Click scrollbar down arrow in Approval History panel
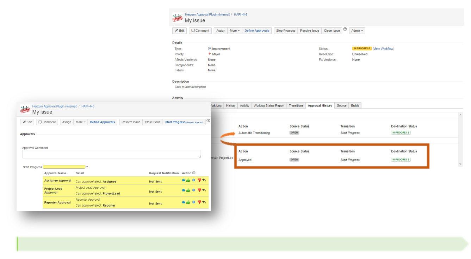Viewport: 471px width, 259px height. [460, 164]
